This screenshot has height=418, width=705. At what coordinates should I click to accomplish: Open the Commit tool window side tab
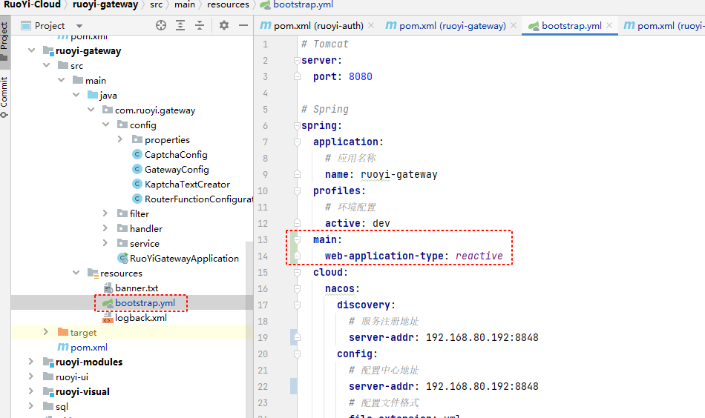(4, 96)
